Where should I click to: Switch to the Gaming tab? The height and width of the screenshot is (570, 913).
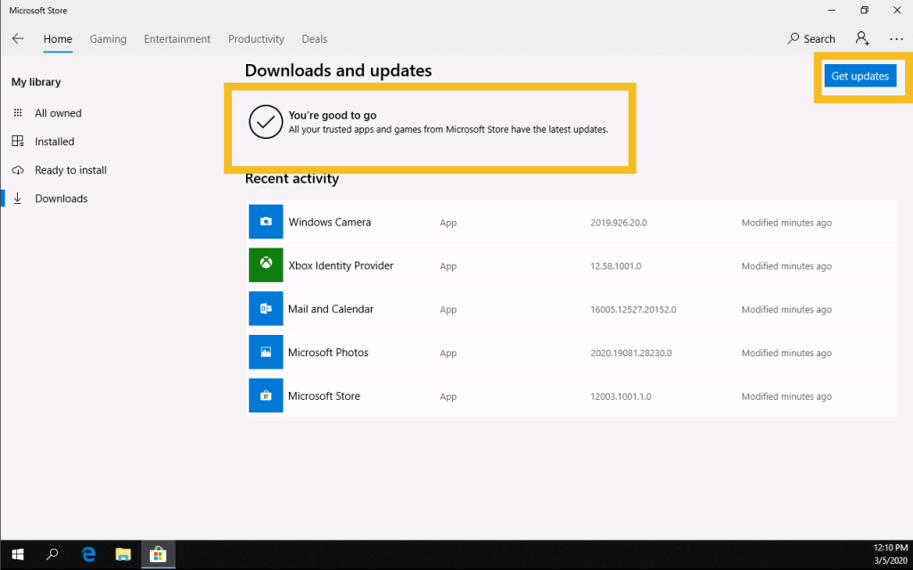108,39
